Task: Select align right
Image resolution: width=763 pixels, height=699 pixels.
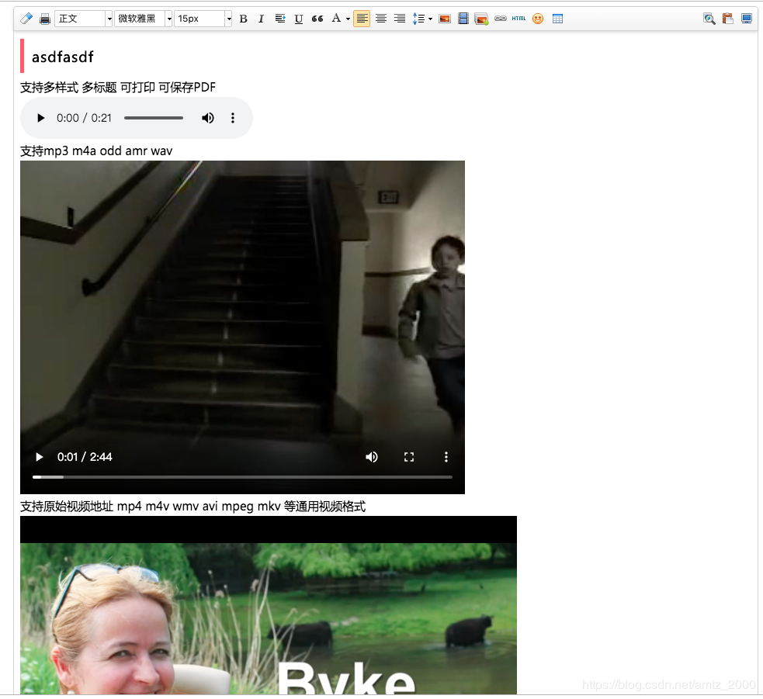Action: click(400, 19)
